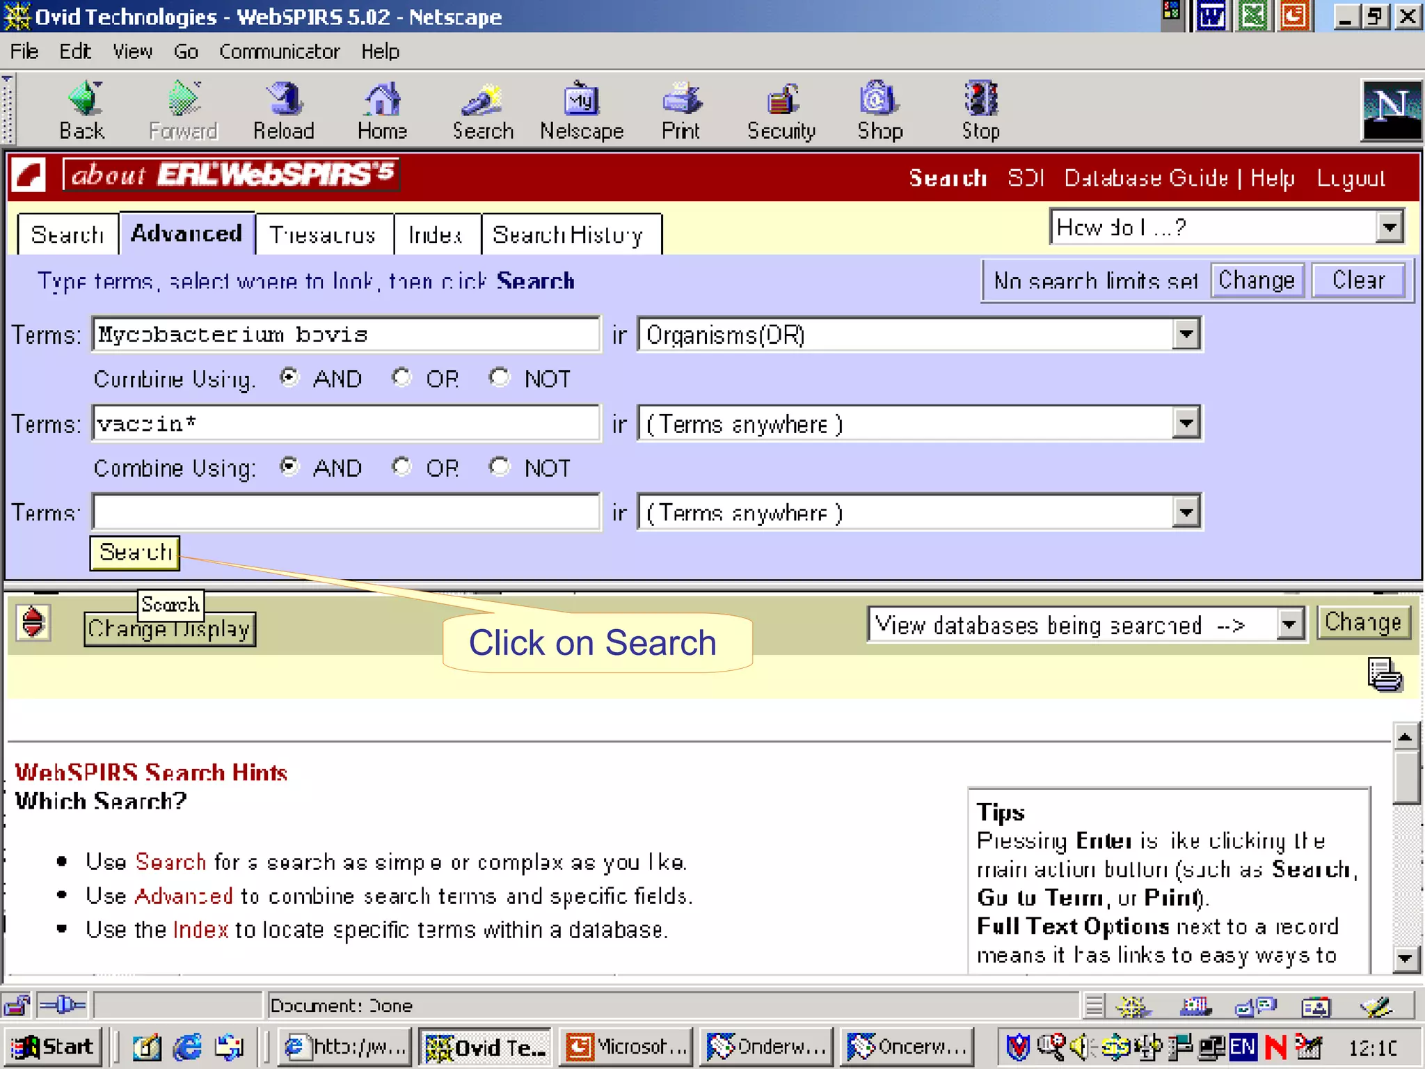Click the hints pane scrollbar thumb
Image resolution: width=1425 pixels, height=1069 pixels.
(x=1406, y=777)
